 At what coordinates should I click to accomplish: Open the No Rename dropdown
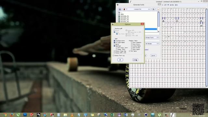click(152, 44)
